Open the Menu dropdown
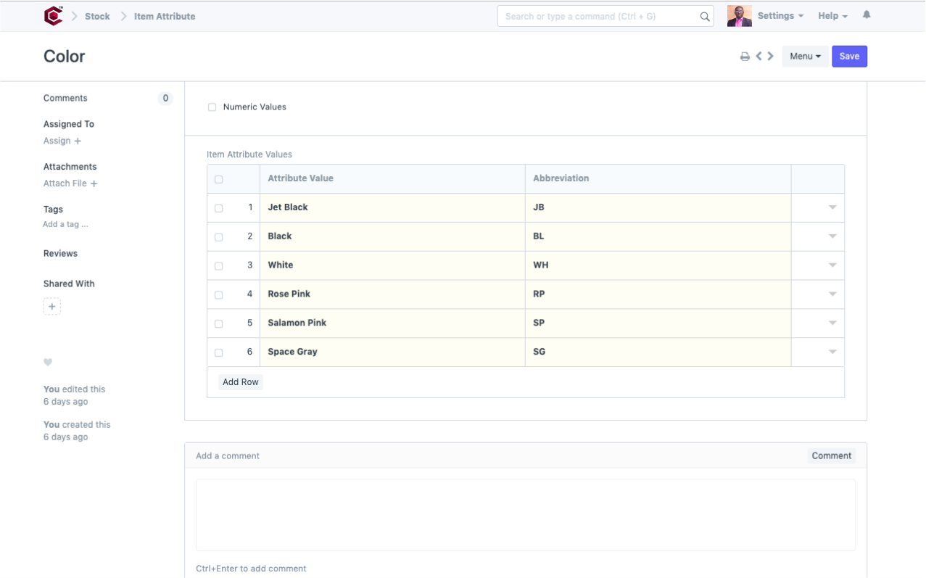 tap(805, 57)
